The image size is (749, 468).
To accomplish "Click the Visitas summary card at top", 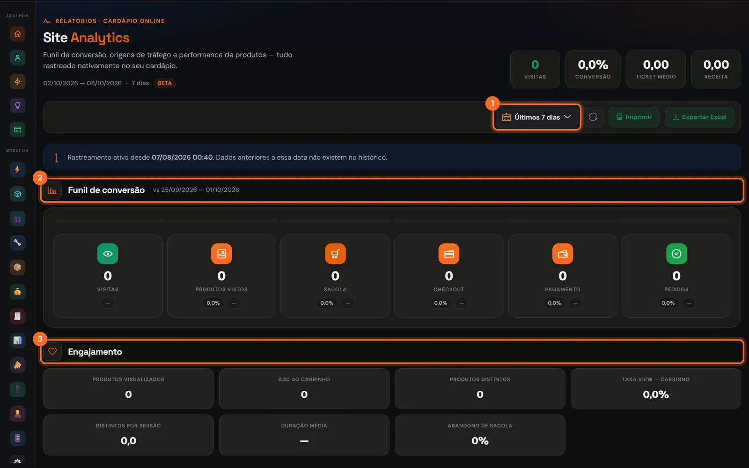I will (535, 69).
